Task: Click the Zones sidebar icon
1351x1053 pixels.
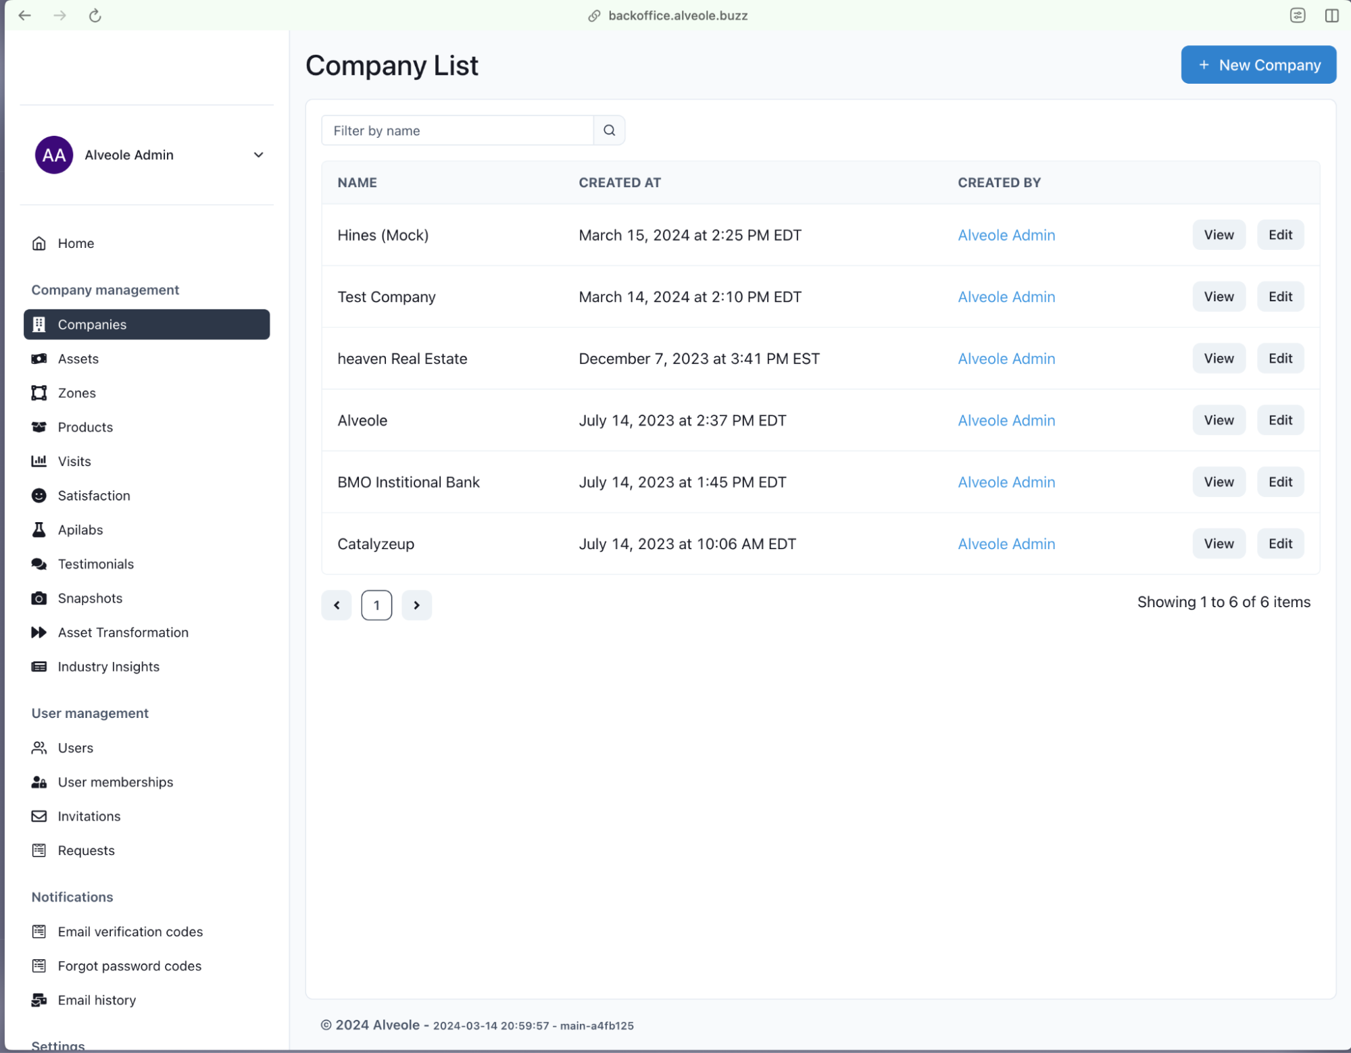Action: click(39, 393)
